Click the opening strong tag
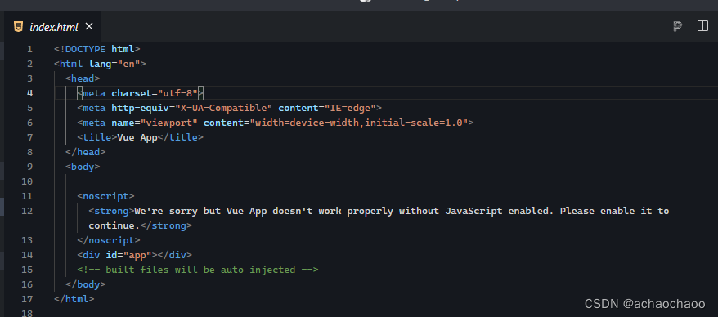The height and width of the screenshot is (317, 718). point(111,211)
